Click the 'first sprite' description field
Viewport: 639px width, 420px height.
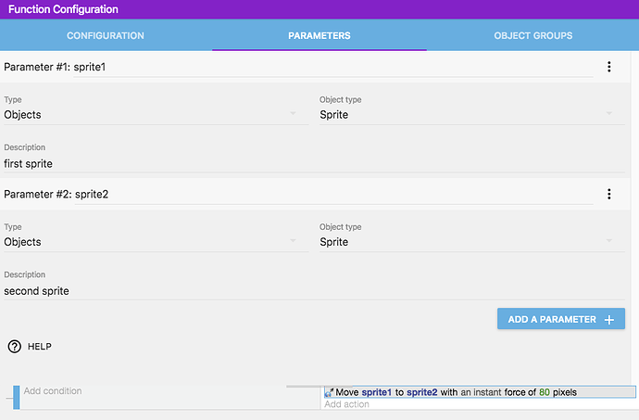pos(314,164)
